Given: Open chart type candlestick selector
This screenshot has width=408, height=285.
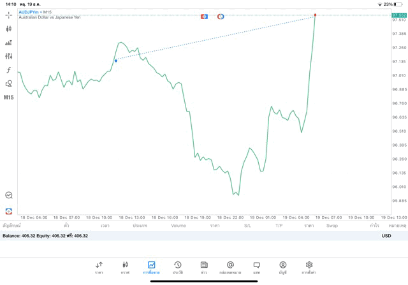Looking at the screenshot, I should tap(9, 29).
